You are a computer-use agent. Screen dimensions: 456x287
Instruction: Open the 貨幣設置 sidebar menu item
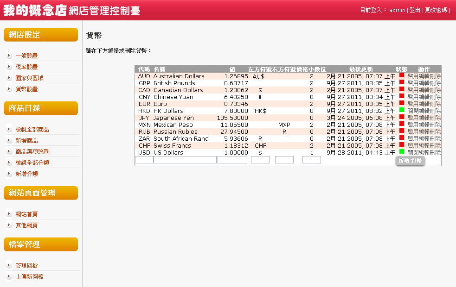[26, 89]
